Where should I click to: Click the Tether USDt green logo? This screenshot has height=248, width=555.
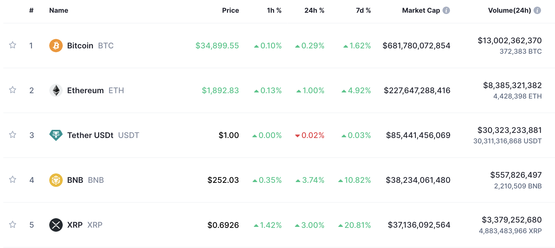56,135
